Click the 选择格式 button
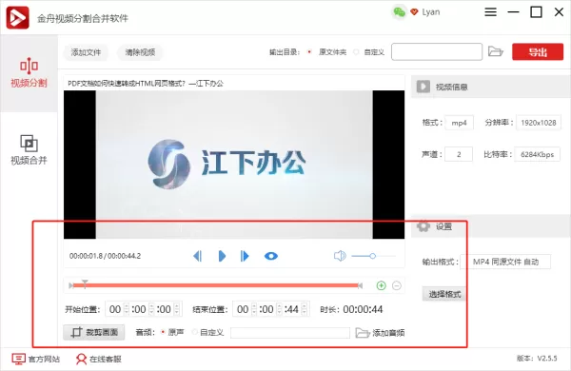 point(444,294)
